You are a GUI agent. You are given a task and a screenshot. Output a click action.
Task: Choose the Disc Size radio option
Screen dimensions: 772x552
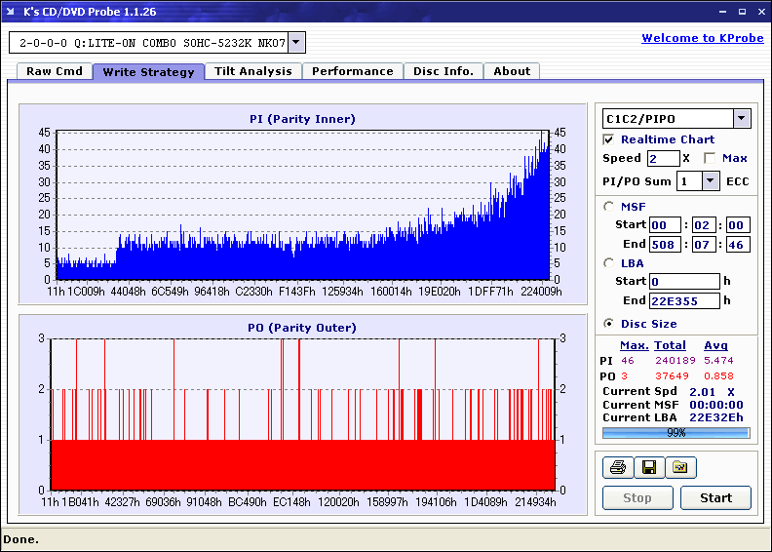pyautogui.click(x=609, y=324)
